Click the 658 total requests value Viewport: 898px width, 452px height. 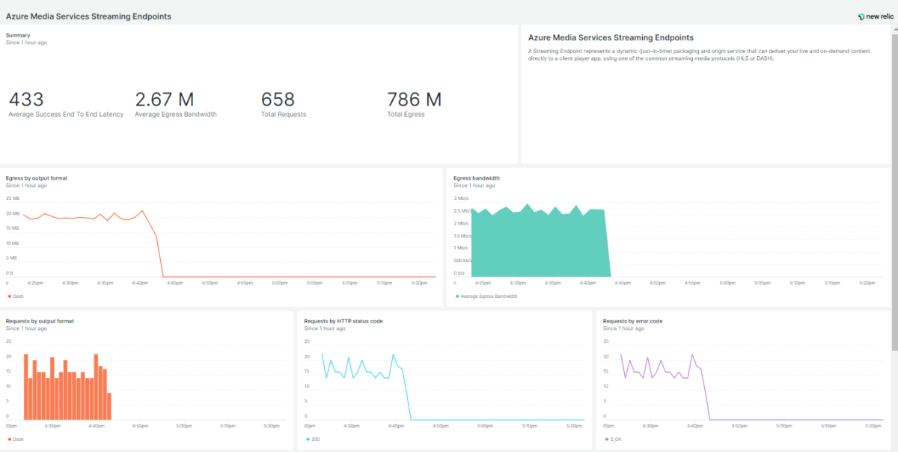278,99
